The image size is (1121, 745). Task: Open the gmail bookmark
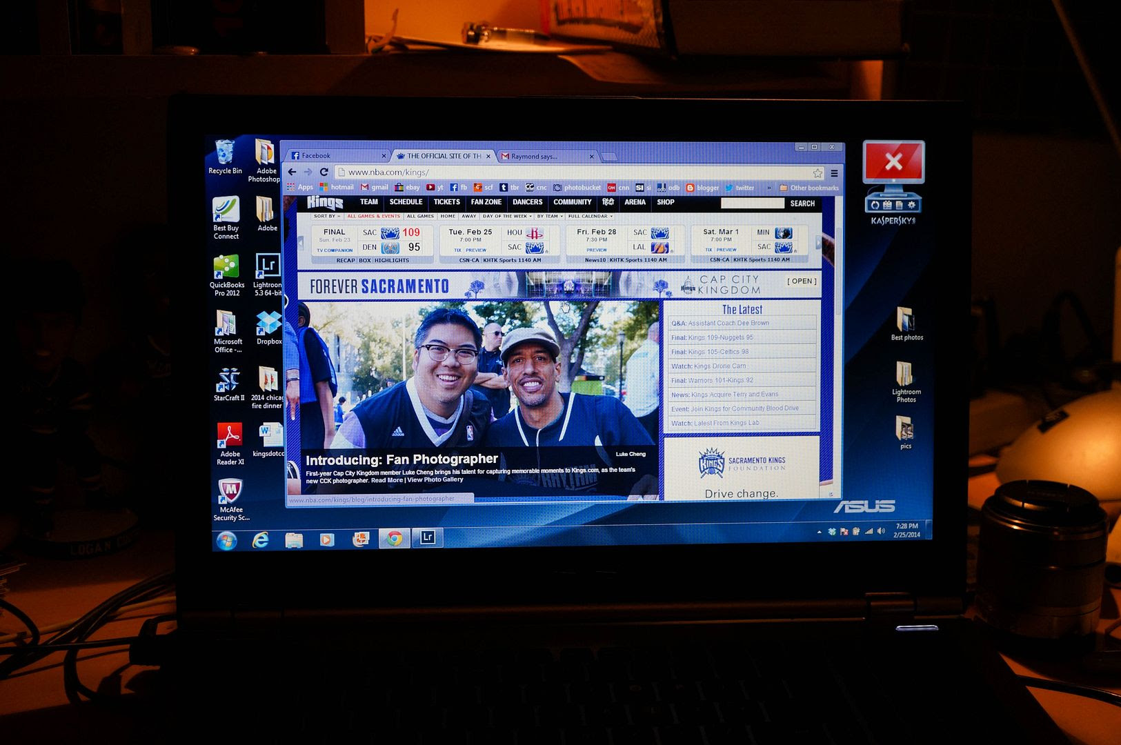[375, 187]
